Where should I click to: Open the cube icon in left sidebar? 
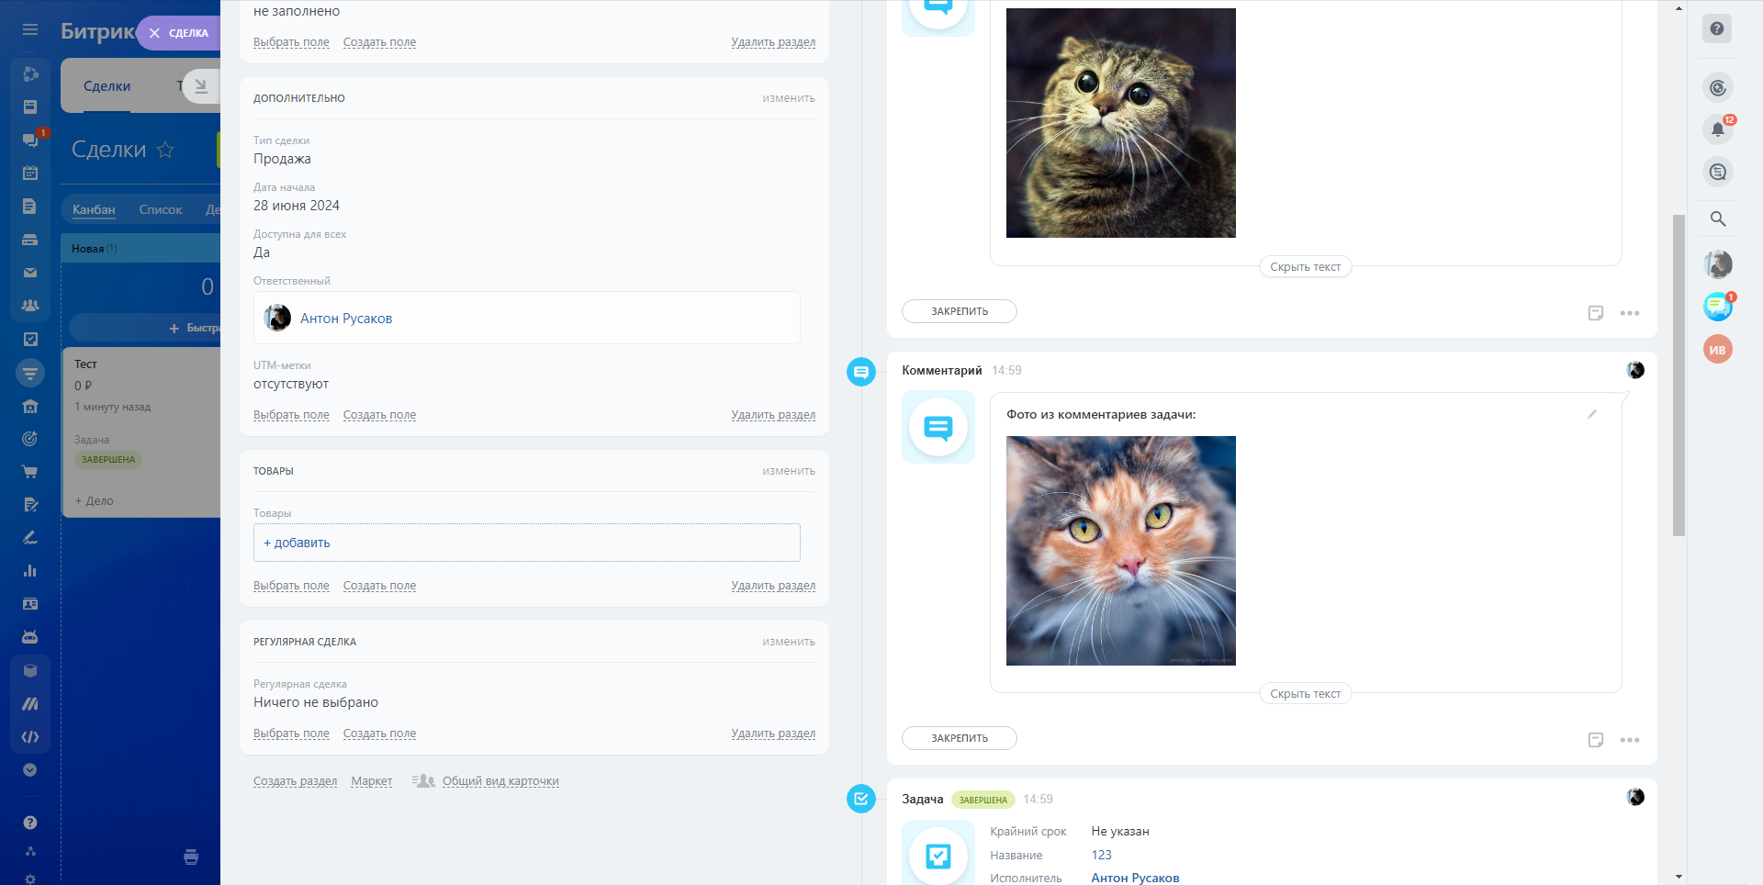[30, 671]
